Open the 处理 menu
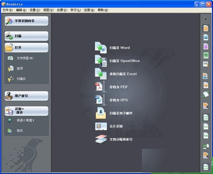Viewport: 213px width, 174px height. tap(62, 10)
